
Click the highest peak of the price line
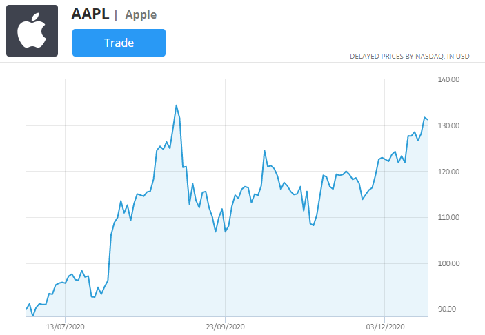point(176,105)
